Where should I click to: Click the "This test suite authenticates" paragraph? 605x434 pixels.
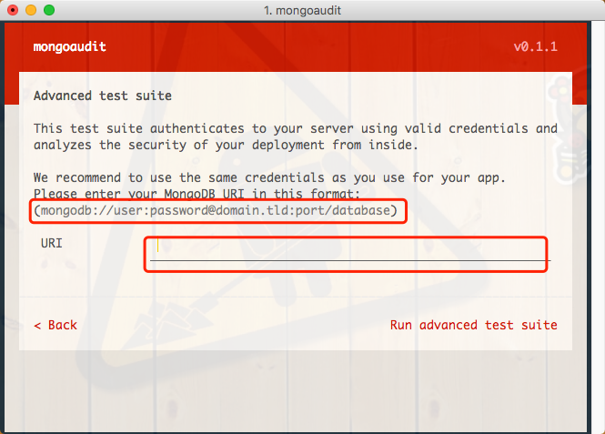(296, 136)
